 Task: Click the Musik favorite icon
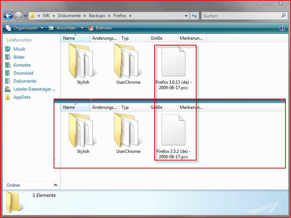(x=8, y=49)
